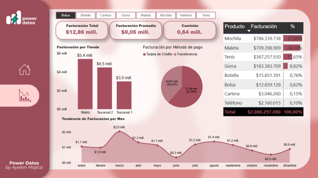The height and width of the screenshot is (178, 318).
Task: Choose the Mochila slicer option
Action: pos(166,15)
